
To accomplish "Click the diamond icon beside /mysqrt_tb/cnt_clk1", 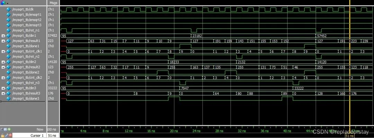I will [x=9, y=51].
